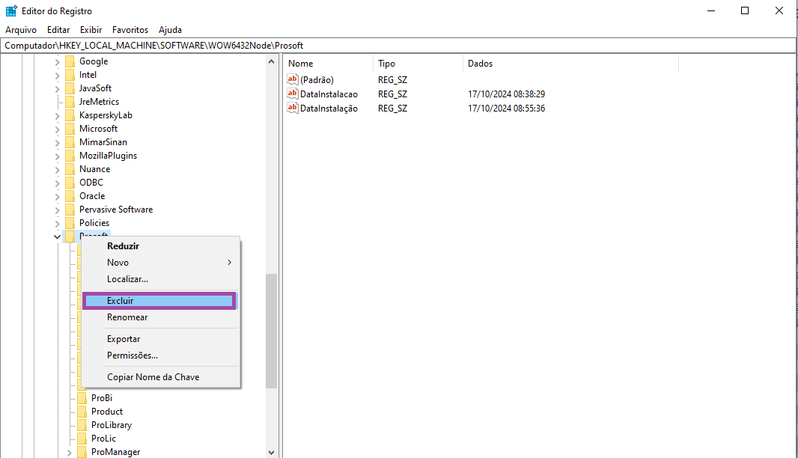Click the ODBC folder icon
Screen dimensions: 798x458
(70, 183)
